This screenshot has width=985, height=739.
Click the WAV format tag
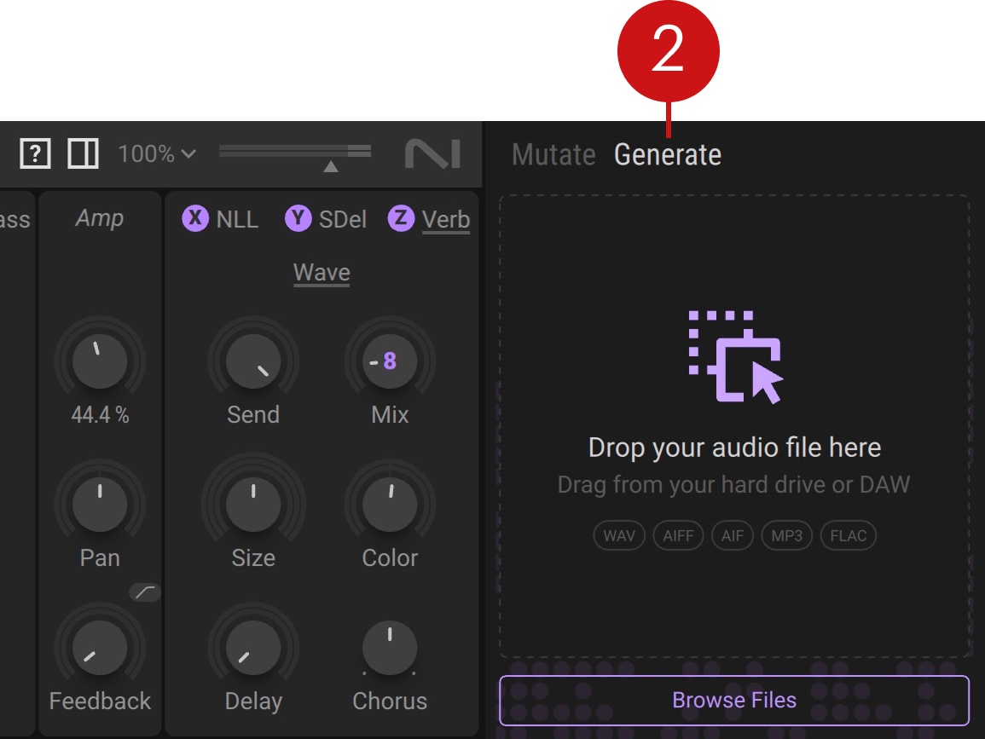tap(619, 535)
